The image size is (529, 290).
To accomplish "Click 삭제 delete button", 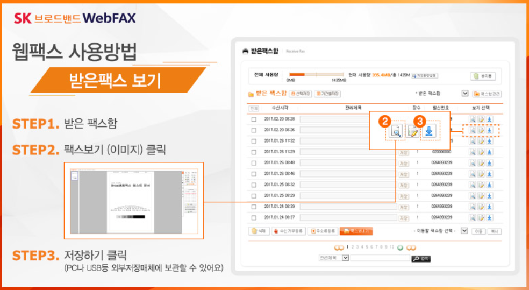I will (x=259, y=231).
